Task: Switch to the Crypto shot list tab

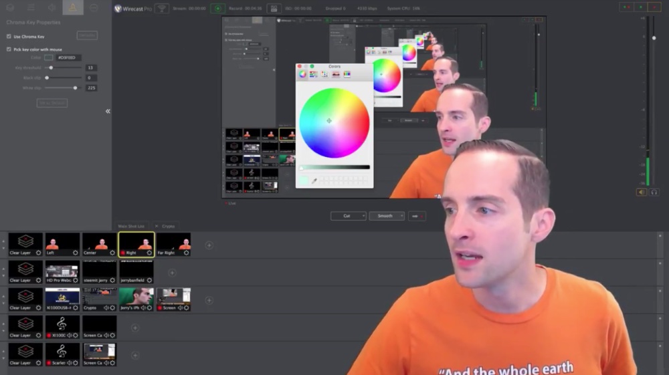Action: [168, 227]
